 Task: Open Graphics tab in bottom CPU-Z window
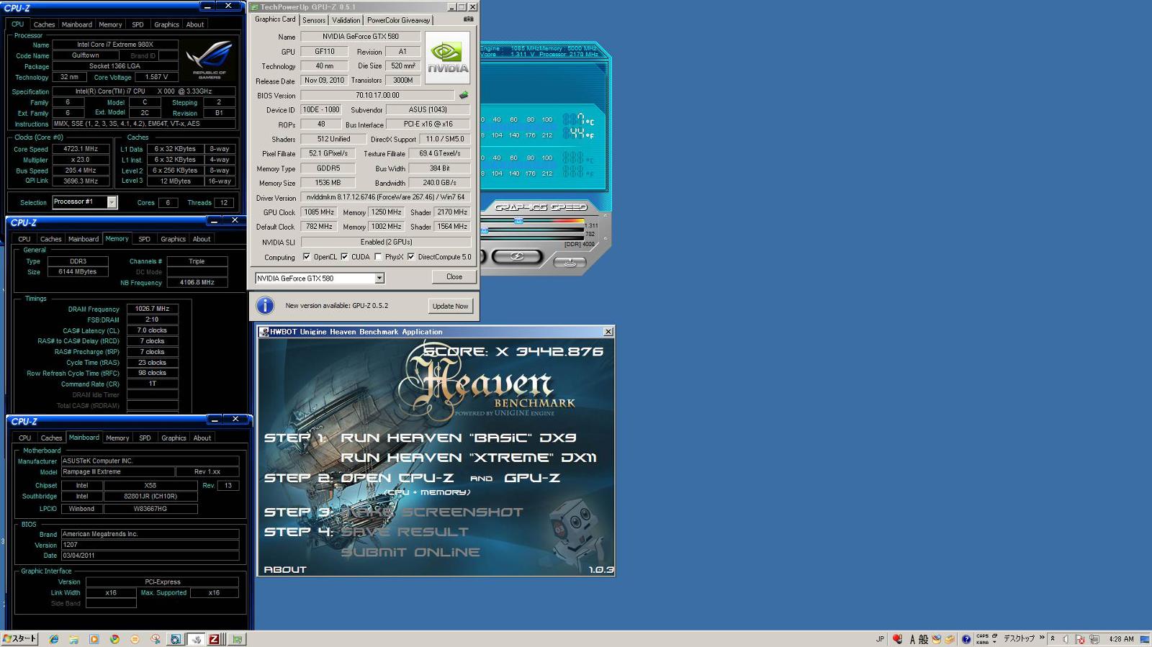[x=174, y=438]
